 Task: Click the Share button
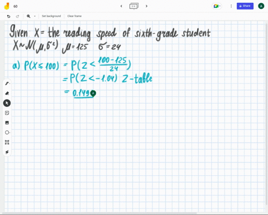click(245, 6)
